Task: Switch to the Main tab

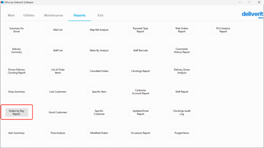Action: (11, 15)
